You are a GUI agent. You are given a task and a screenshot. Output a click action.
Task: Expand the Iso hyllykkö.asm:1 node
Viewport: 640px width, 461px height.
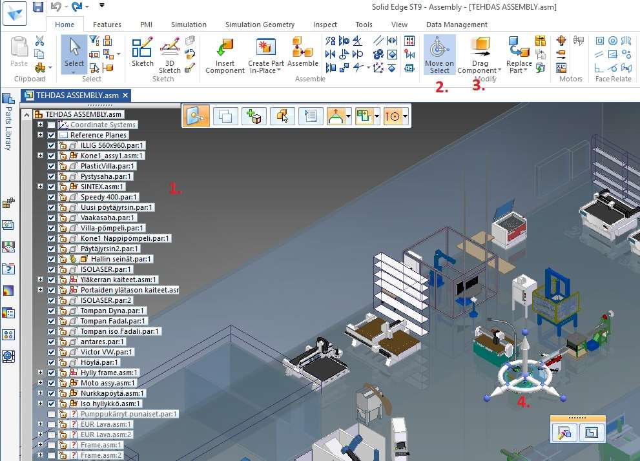40,404
